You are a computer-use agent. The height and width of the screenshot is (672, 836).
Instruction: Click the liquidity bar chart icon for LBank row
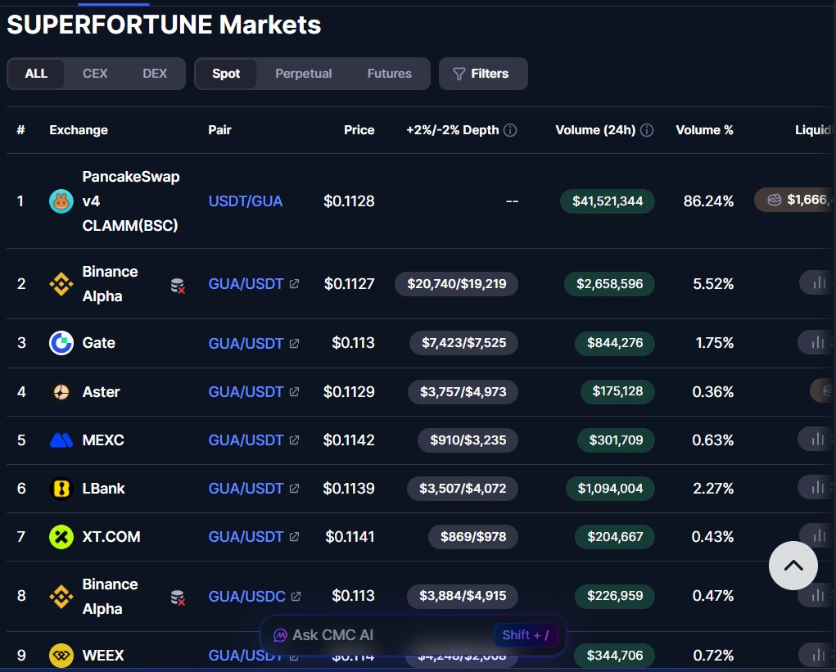click(x=817, y=487)
